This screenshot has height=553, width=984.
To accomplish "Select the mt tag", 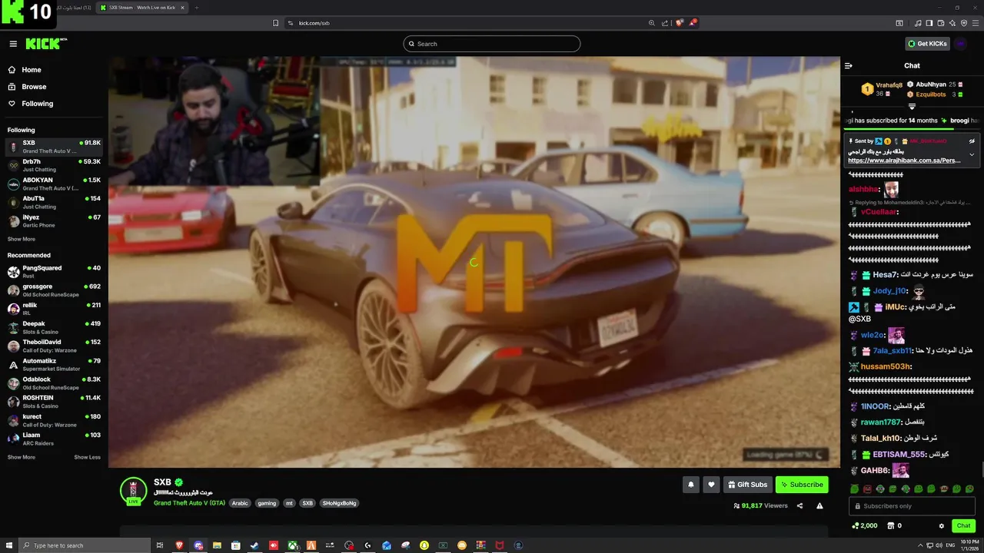I will click(289, 503).
